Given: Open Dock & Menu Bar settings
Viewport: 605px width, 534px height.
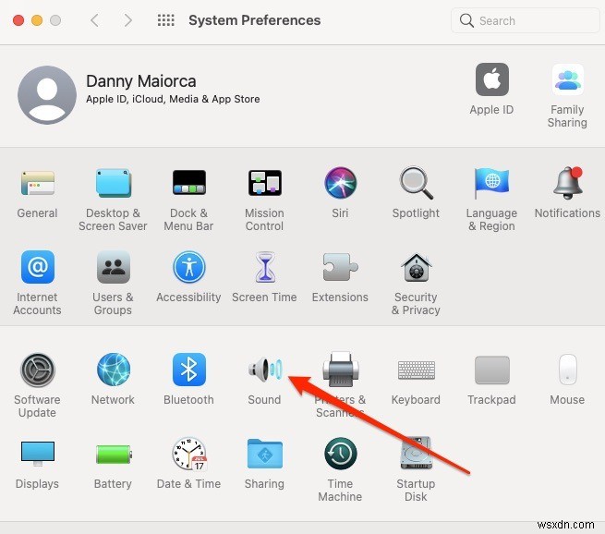Looking at the screenshot, I should (189, 183).
